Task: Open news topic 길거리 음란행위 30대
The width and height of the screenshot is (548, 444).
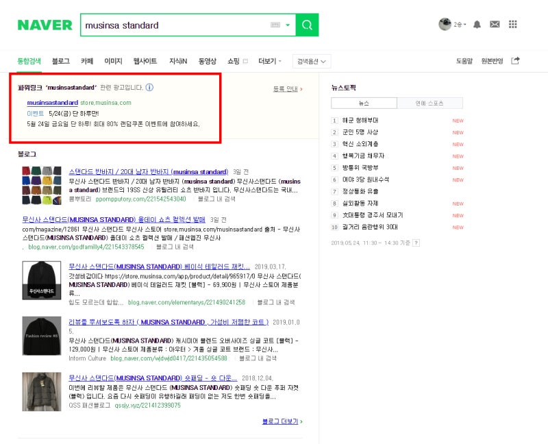Action: [x=370, y=227]
